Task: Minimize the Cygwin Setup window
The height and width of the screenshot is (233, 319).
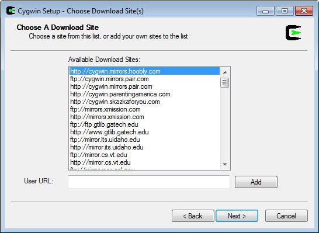Action: point(265,11)
